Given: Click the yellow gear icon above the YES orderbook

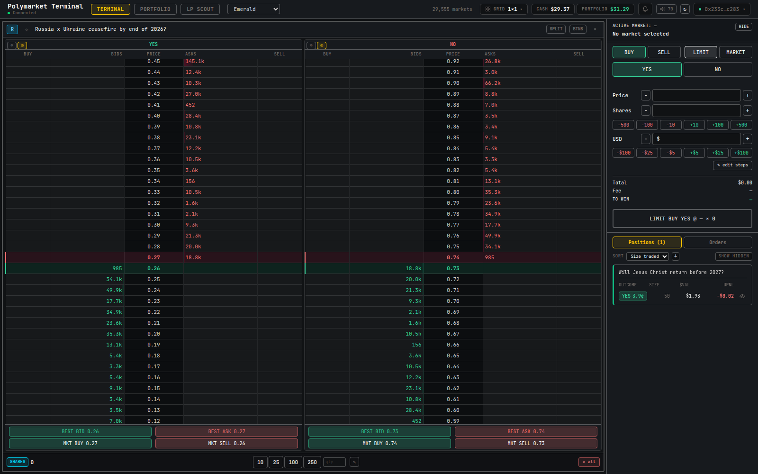Looking at the screenshot, I should click(x=22, y=45).
